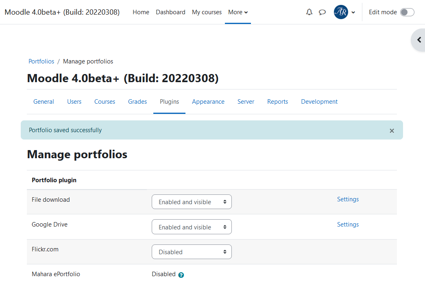Open Settings for Google Drive
The image size is (425, 290).
pos(348,225)
